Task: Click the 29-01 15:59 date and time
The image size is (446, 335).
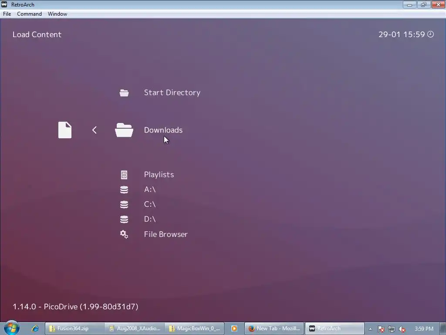Action: tap(402, 34)
